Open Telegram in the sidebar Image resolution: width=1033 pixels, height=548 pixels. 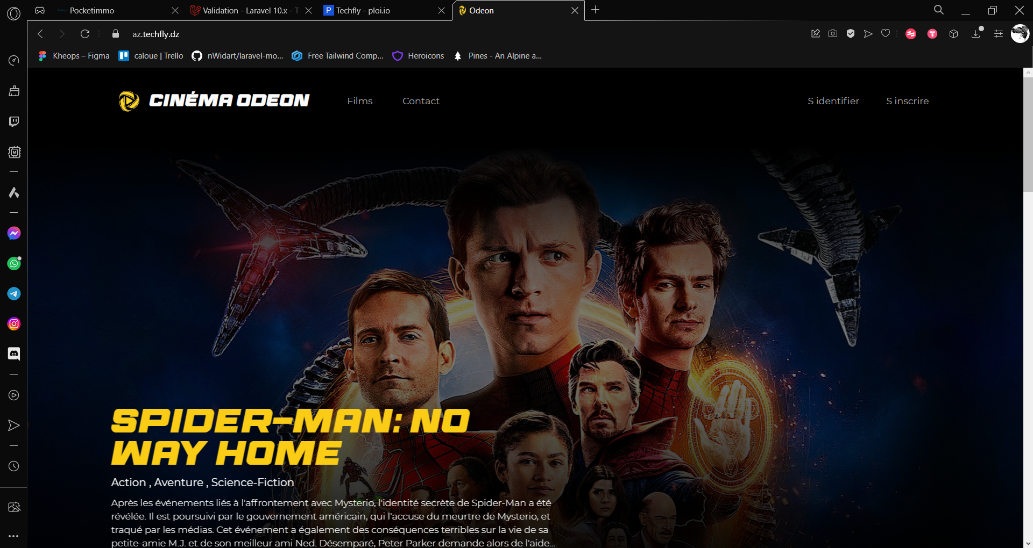tap(14, 293)
